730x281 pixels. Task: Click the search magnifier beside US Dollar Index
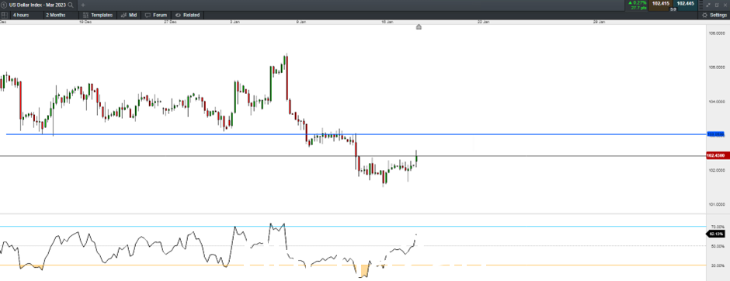(71, 5)
